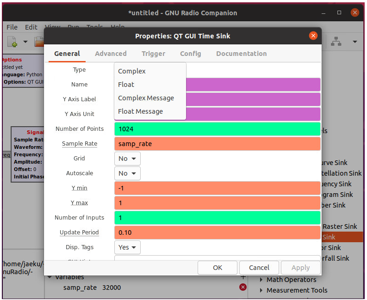Open the Disp. Tags dropdown
This screenshot has width=367, height=300.
[127, 247]
